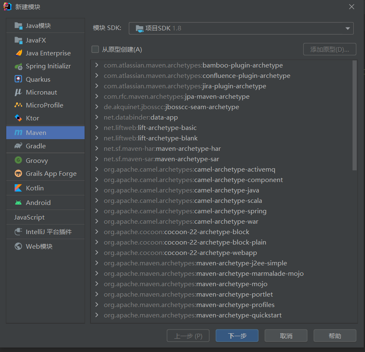The image size is (365, 352).
Task: Select camel-archetype-spring row
Action: 222,211
